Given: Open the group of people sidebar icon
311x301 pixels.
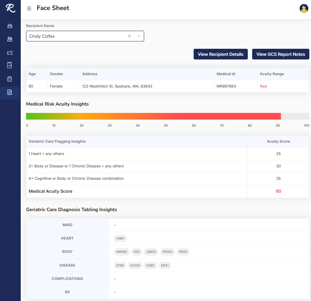Looking at the screenshot, I should pos(10,26).
